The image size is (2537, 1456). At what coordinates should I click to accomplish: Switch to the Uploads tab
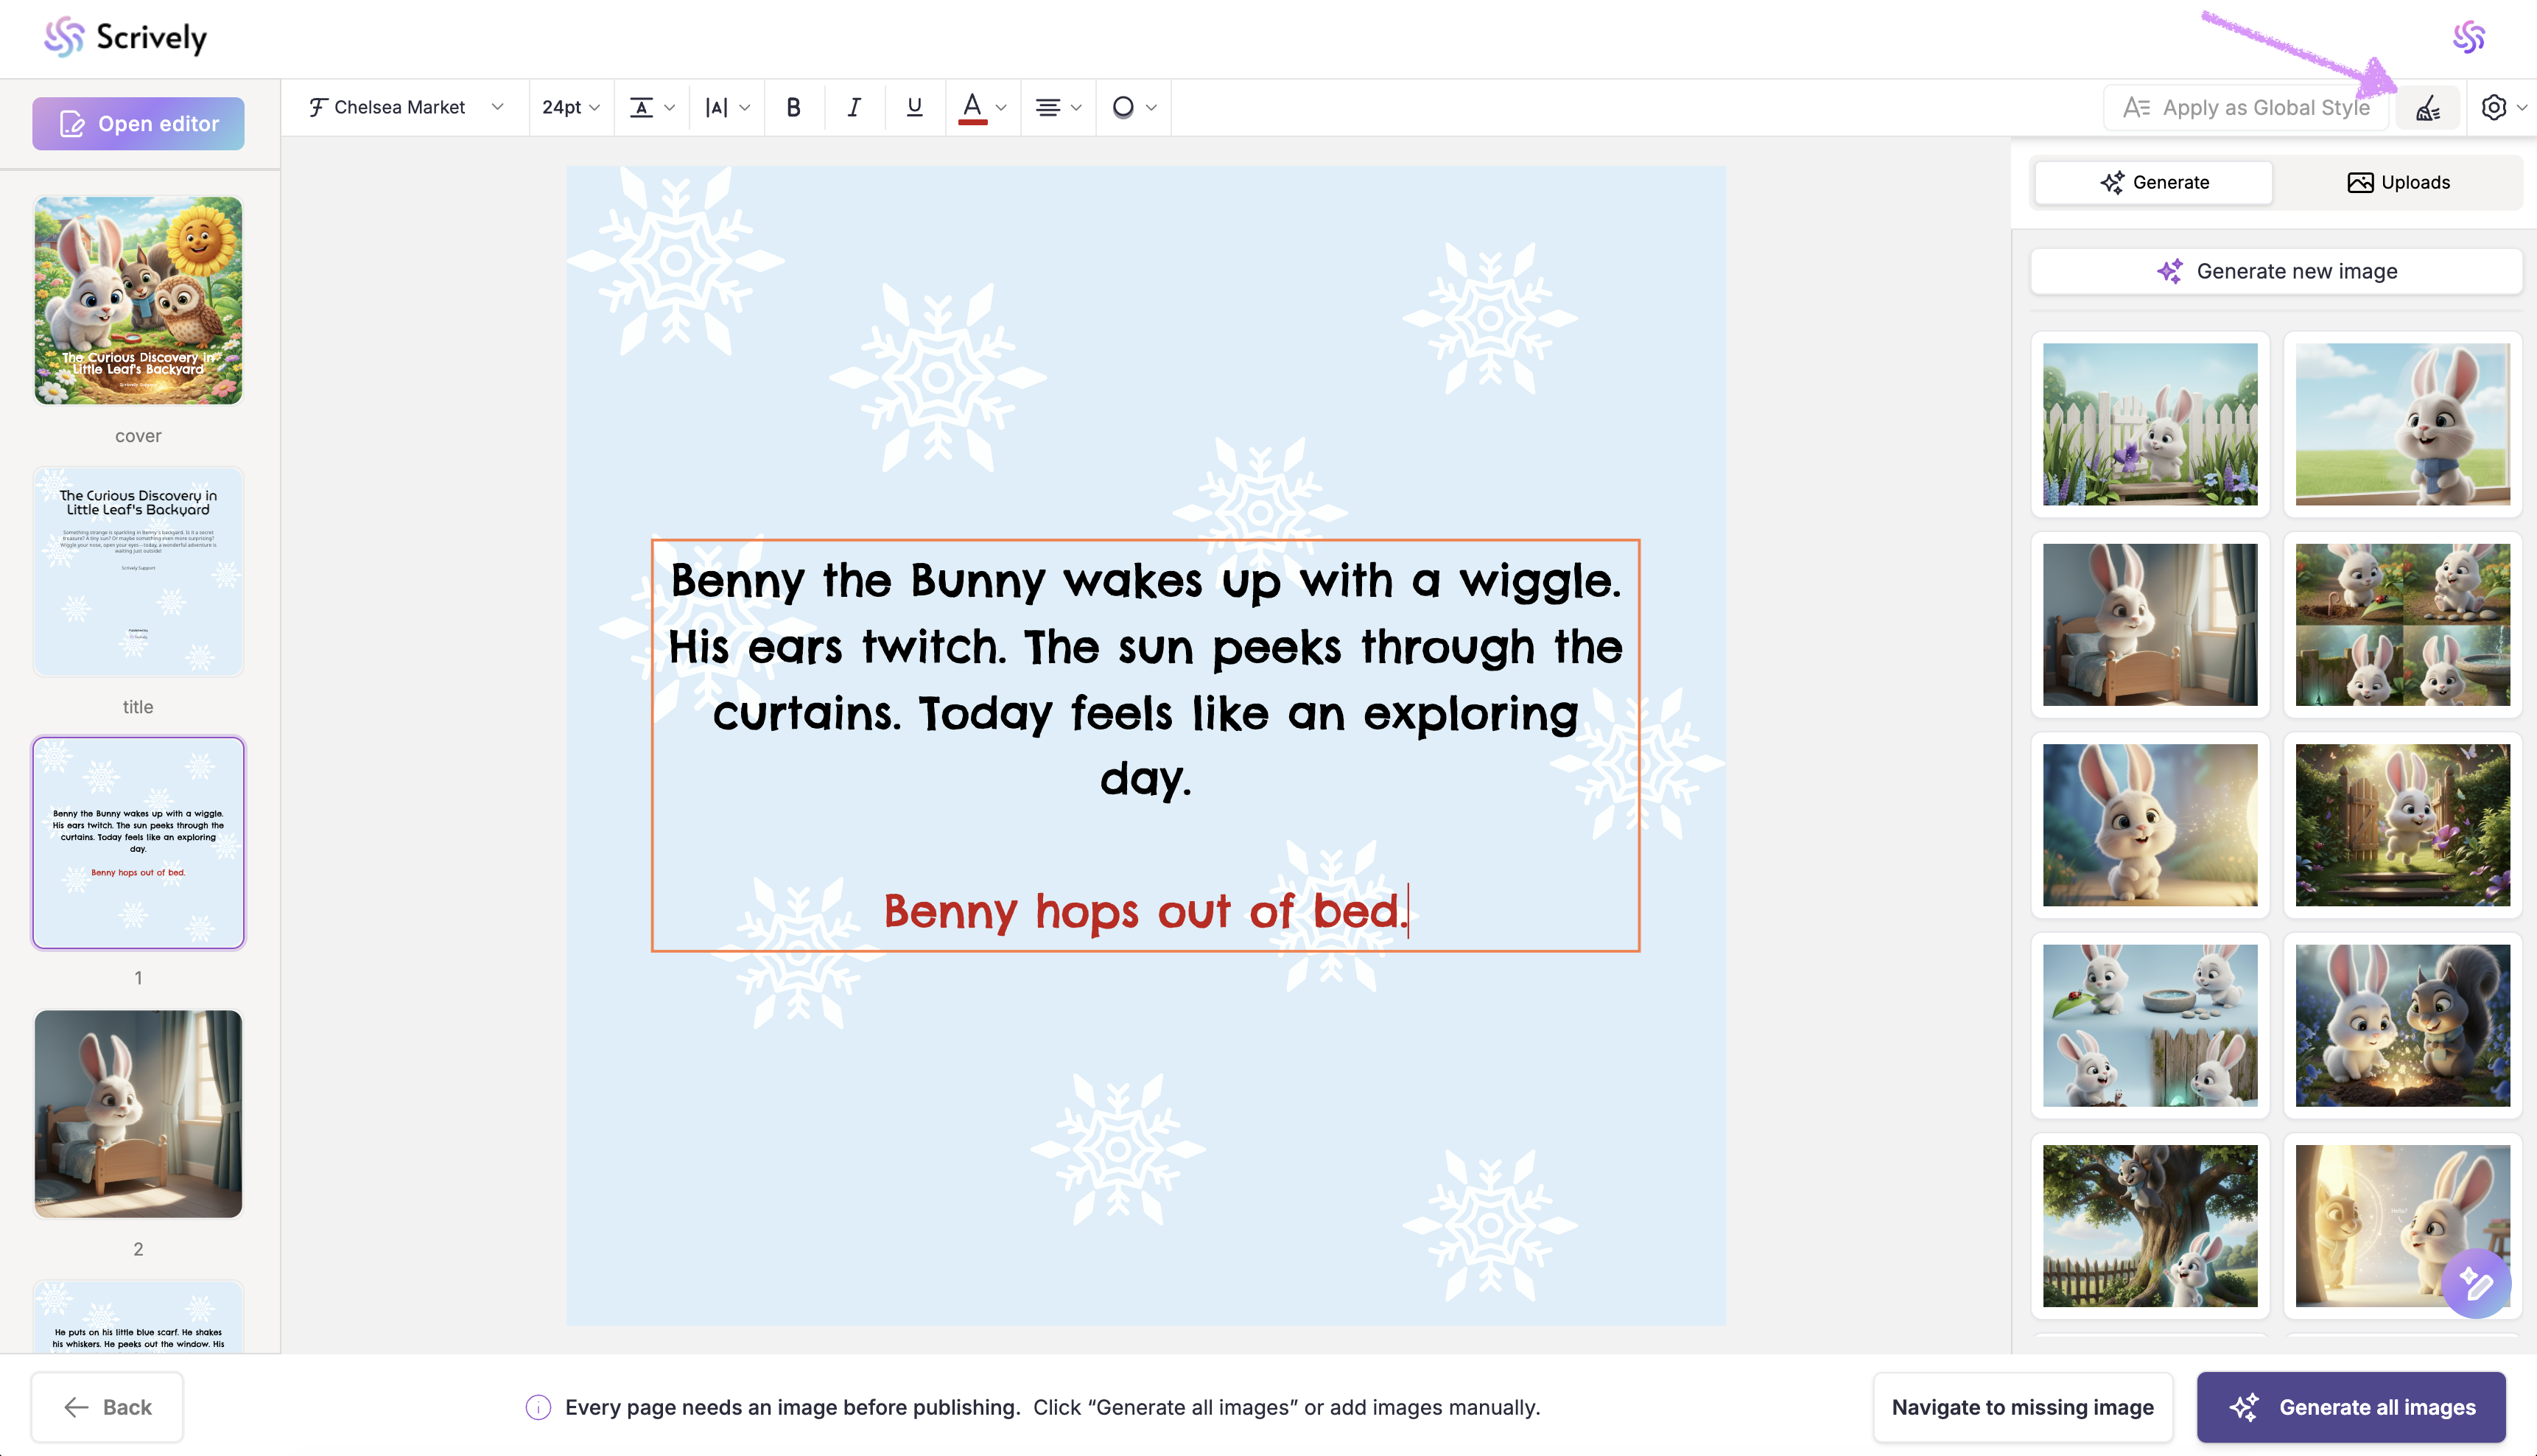[2398, 182]
